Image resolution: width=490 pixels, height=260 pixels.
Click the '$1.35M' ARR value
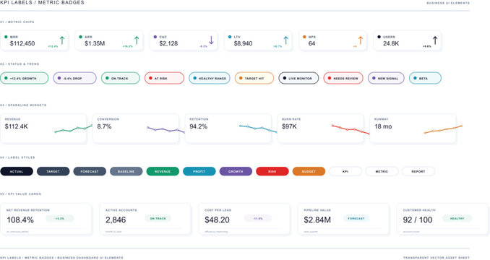click(95, 43)
